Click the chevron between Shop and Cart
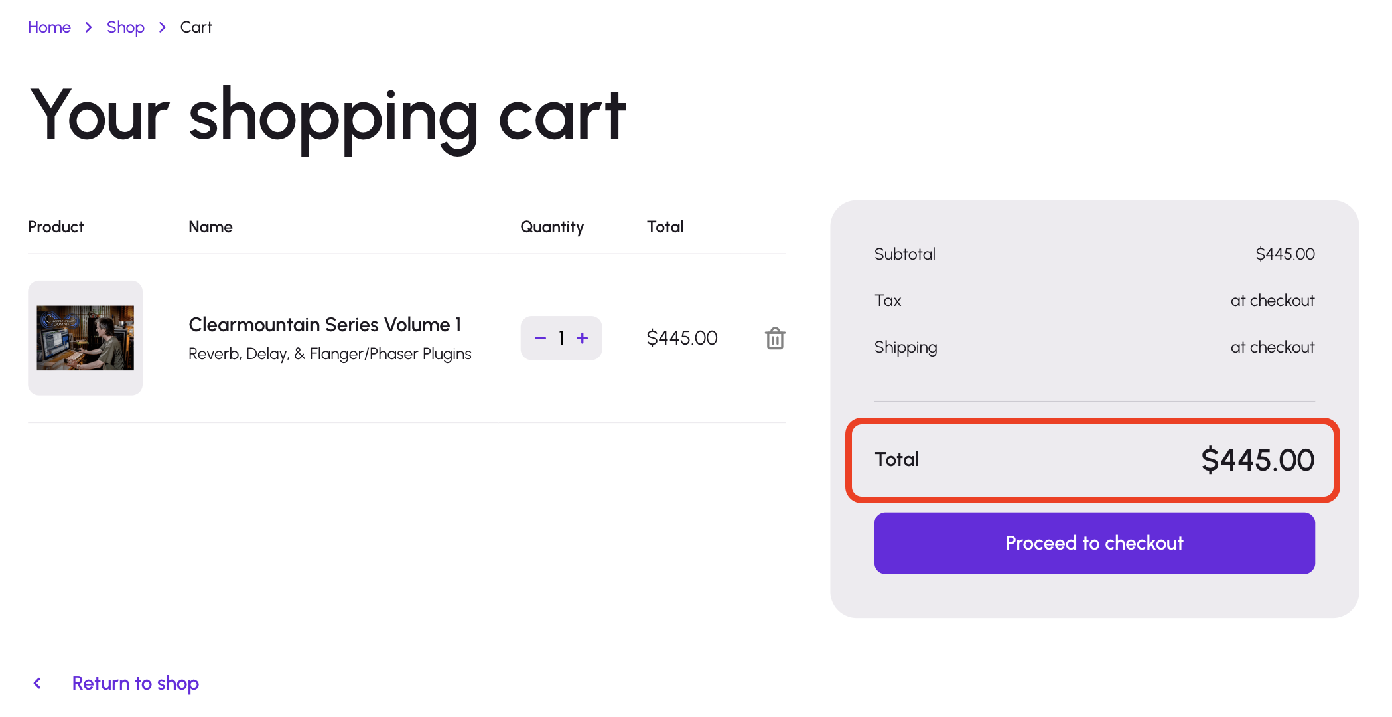Image resolution: width=1392 pixels, height=717 pixels. tap(162, 27)
